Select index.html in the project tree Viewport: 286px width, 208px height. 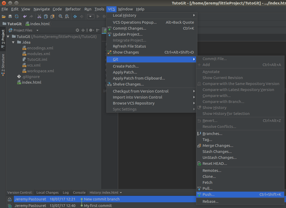tap(29, 82)
